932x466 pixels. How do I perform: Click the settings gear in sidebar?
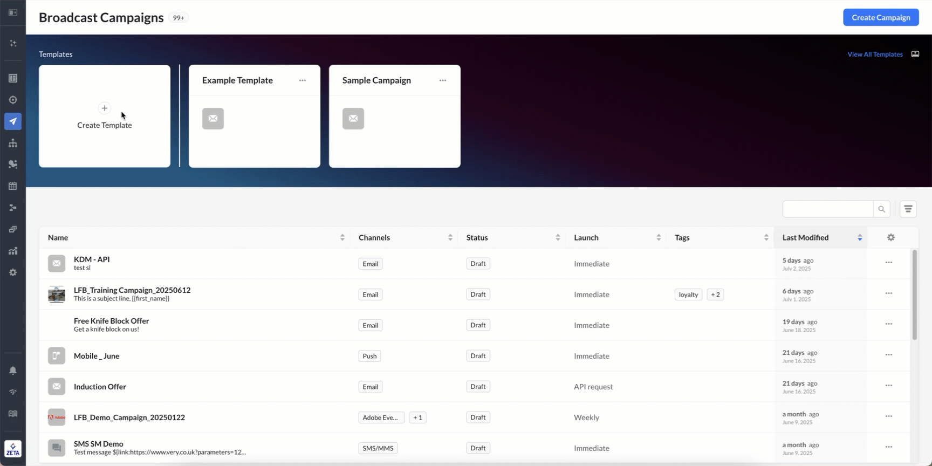[x=13, y=273]
